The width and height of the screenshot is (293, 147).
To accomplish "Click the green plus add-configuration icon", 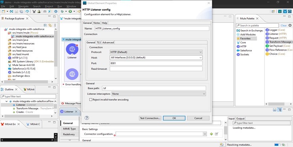I will pyautogui.click(x=211, y=134).
